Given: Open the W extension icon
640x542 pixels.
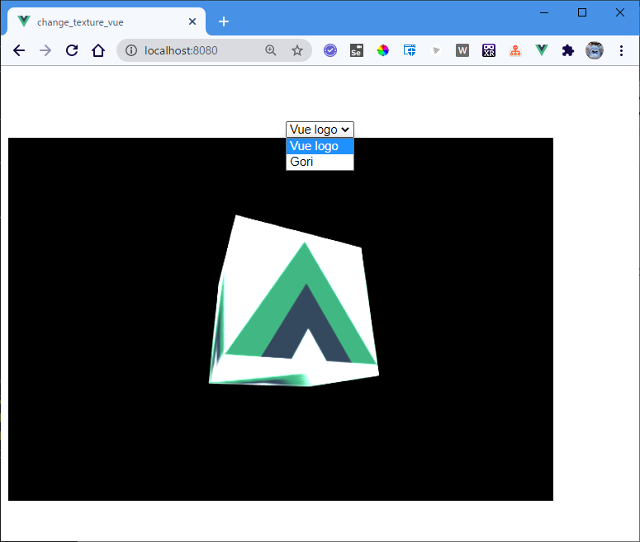Looking at the screenshot, I should coord(462,50).
